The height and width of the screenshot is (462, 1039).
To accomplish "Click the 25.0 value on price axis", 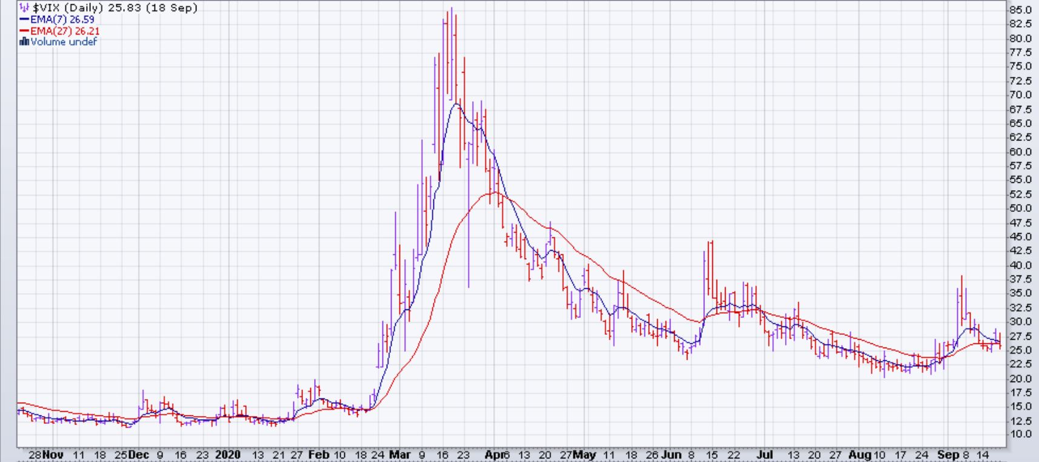I will (x=1020, y=350).
